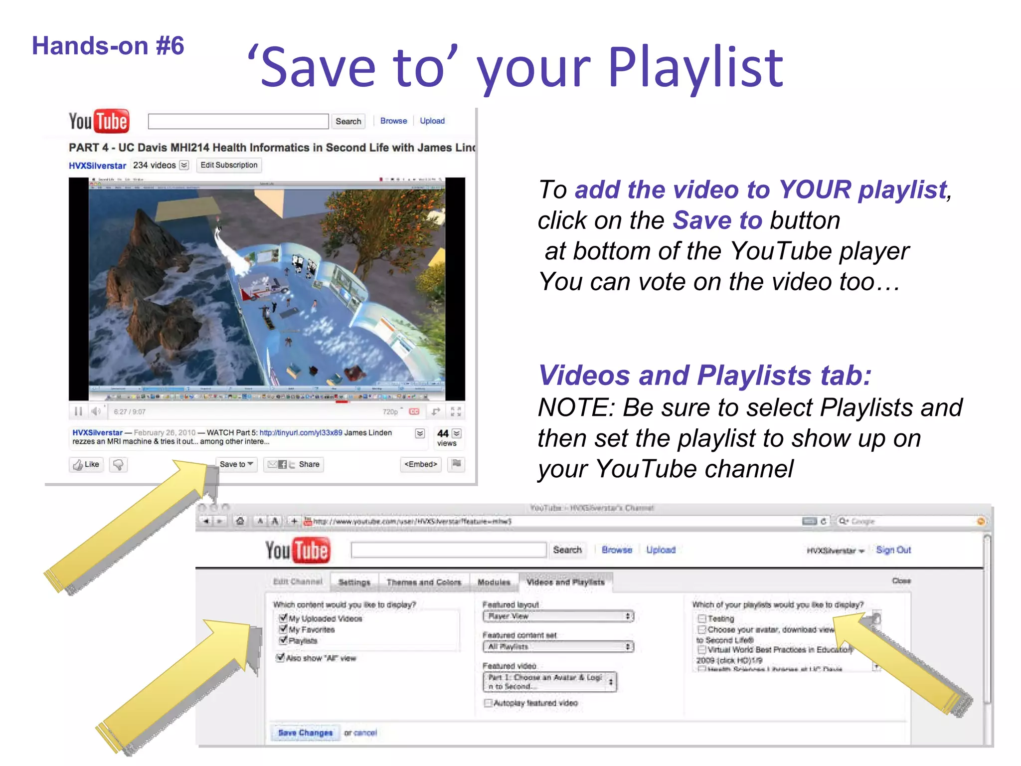Open the HVXSilverstar account menu
1021x766 pixels.
click(x=836, y=551)
